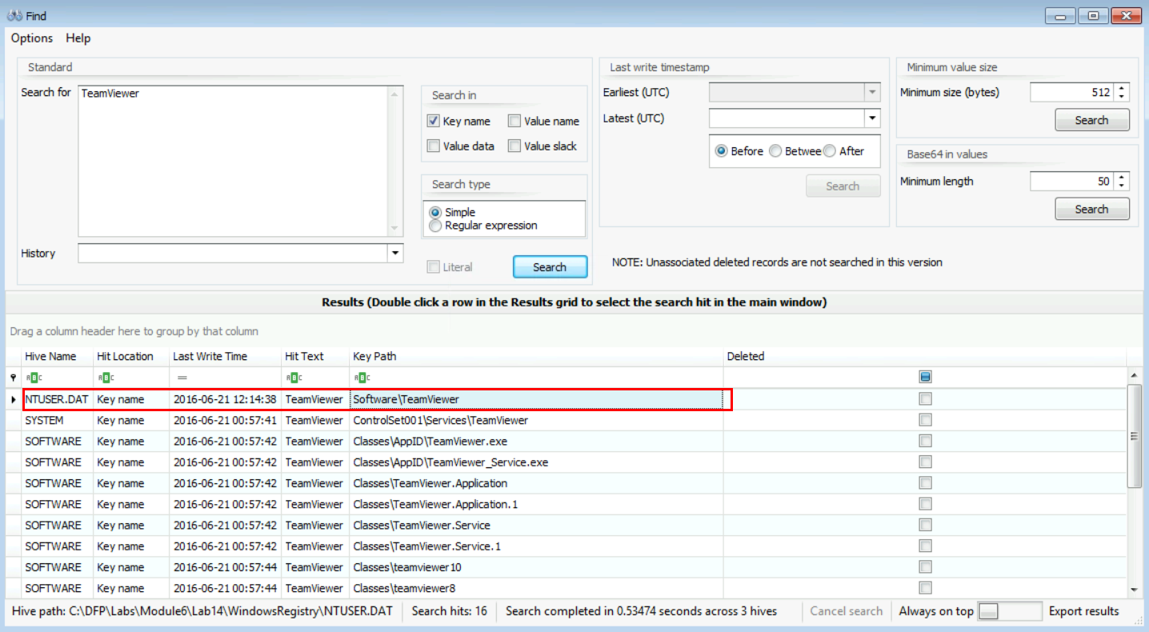
Task: Open the Earliest (UTC) date dropdown
Action: pyautogui.click(x=872, y=93)
